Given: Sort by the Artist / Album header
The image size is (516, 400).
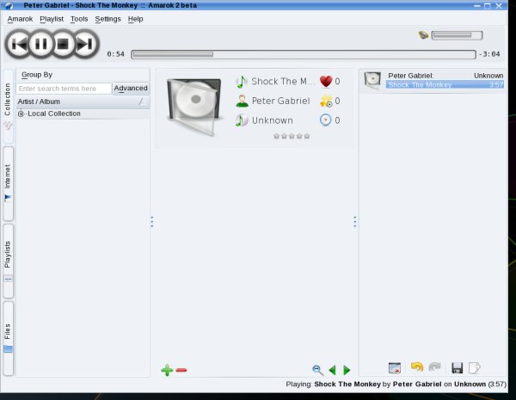Looking at the screenshot, I should click(x=83, y=102).
